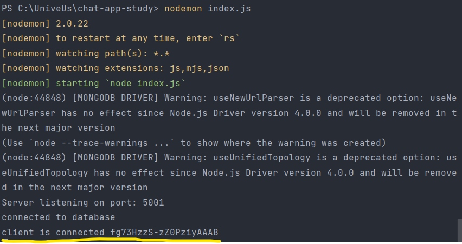Click the line 'to restart at any time, enter `rs`'

pyautogui.click(x=147, y=38)
